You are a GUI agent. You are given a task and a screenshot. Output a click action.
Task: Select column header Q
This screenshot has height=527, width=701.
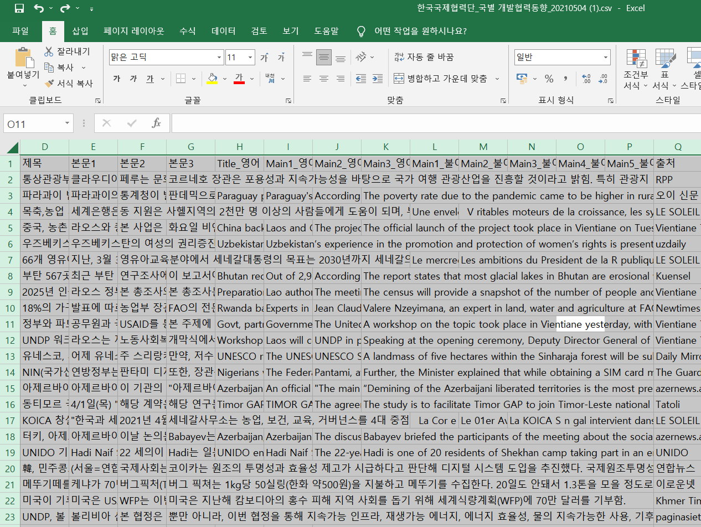677,147
